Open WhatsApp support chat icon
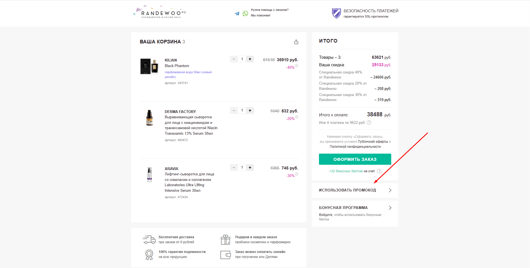Screen dimensions: 530x268 tap(245, 13)
